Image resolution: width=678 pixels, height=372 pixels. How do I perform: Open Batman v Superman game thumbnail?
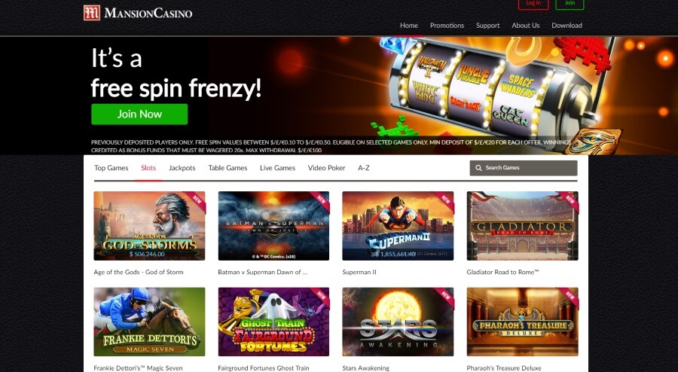pos(273,226)
